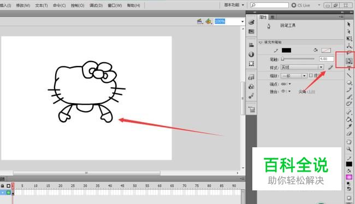Open the 调试(D) menu

click(x=96, y=5)
